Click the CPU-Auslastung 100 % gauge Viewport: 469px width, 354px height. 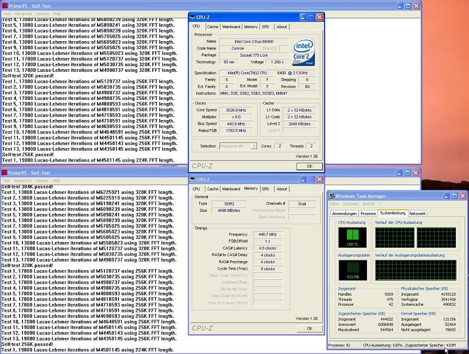click(x=353, y=238)
